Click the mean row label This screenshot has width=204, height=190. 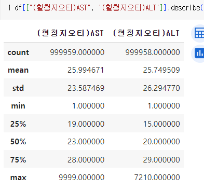coord(18,70)
